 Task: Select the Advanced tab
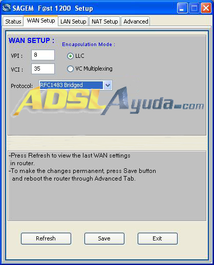click(136, 21)
